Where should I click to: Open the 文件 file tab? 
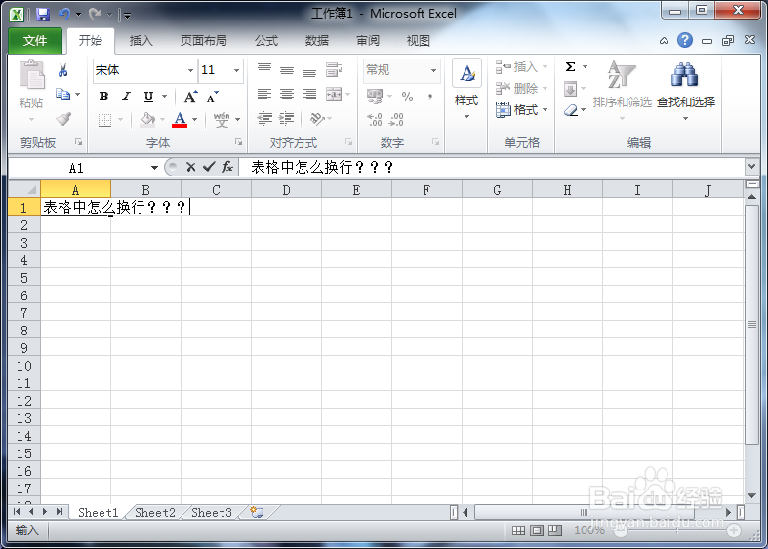[35, 41]
